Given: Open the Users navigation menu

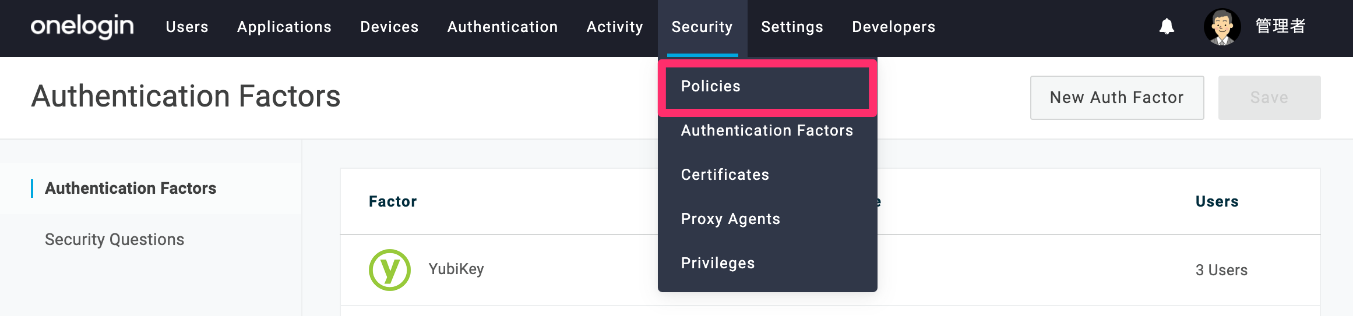Looking at the screenshot, I should coord(187,27).
